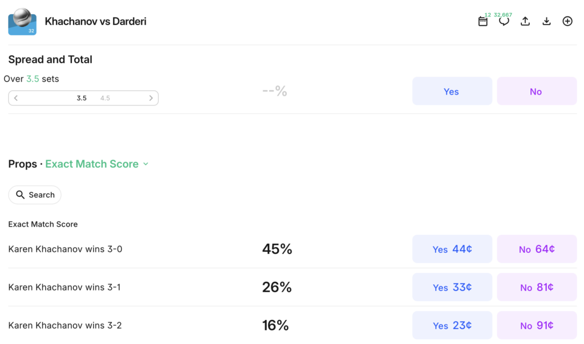
Task: Select Yes for Over 3.5 sets
Action: [x=452, y=91]
